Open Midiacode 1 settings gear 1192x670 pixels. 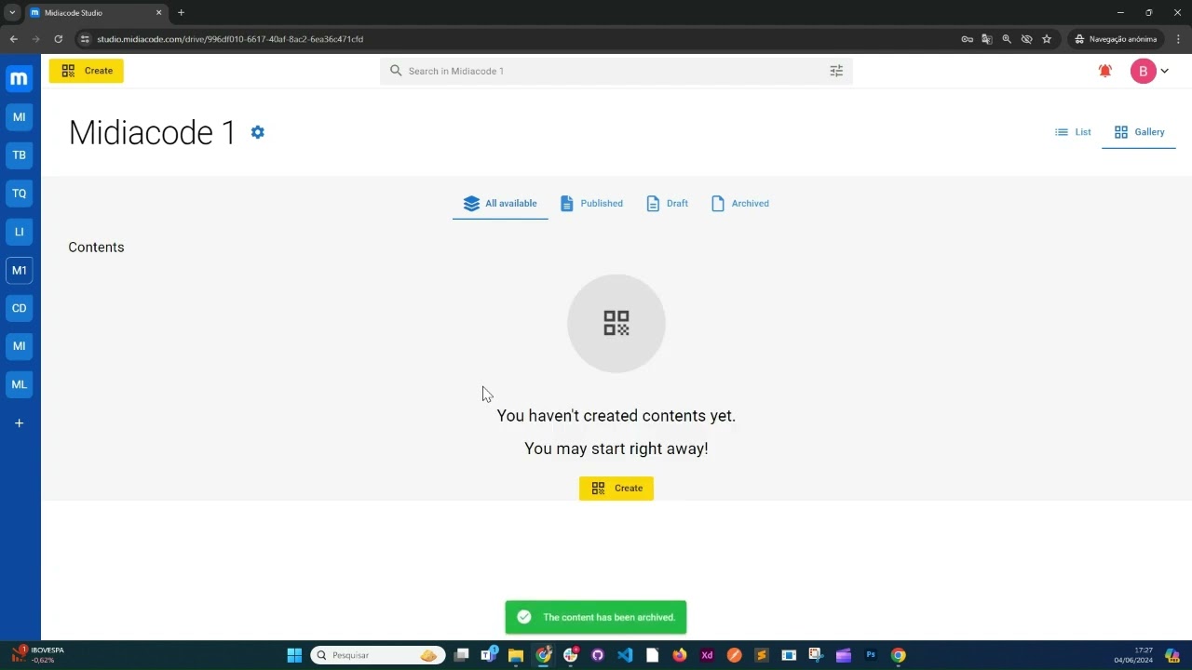click(x=258, y=132)
